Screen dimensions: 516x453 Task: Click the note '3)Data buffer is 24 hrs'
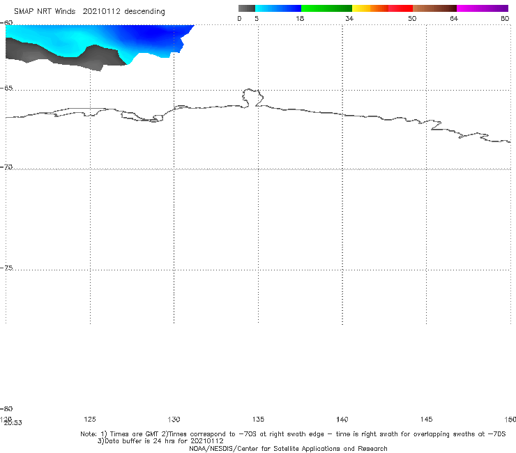[x=160, y=441]
